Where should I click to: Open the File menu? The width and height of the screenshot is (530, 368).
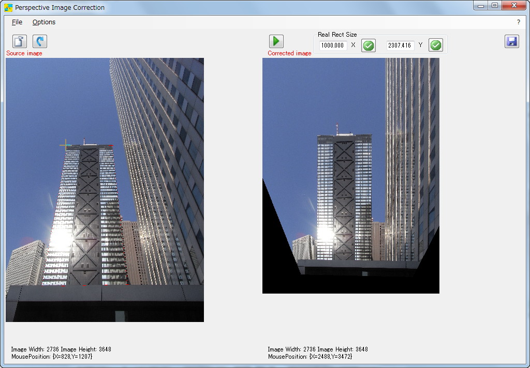tap(17, 22)
